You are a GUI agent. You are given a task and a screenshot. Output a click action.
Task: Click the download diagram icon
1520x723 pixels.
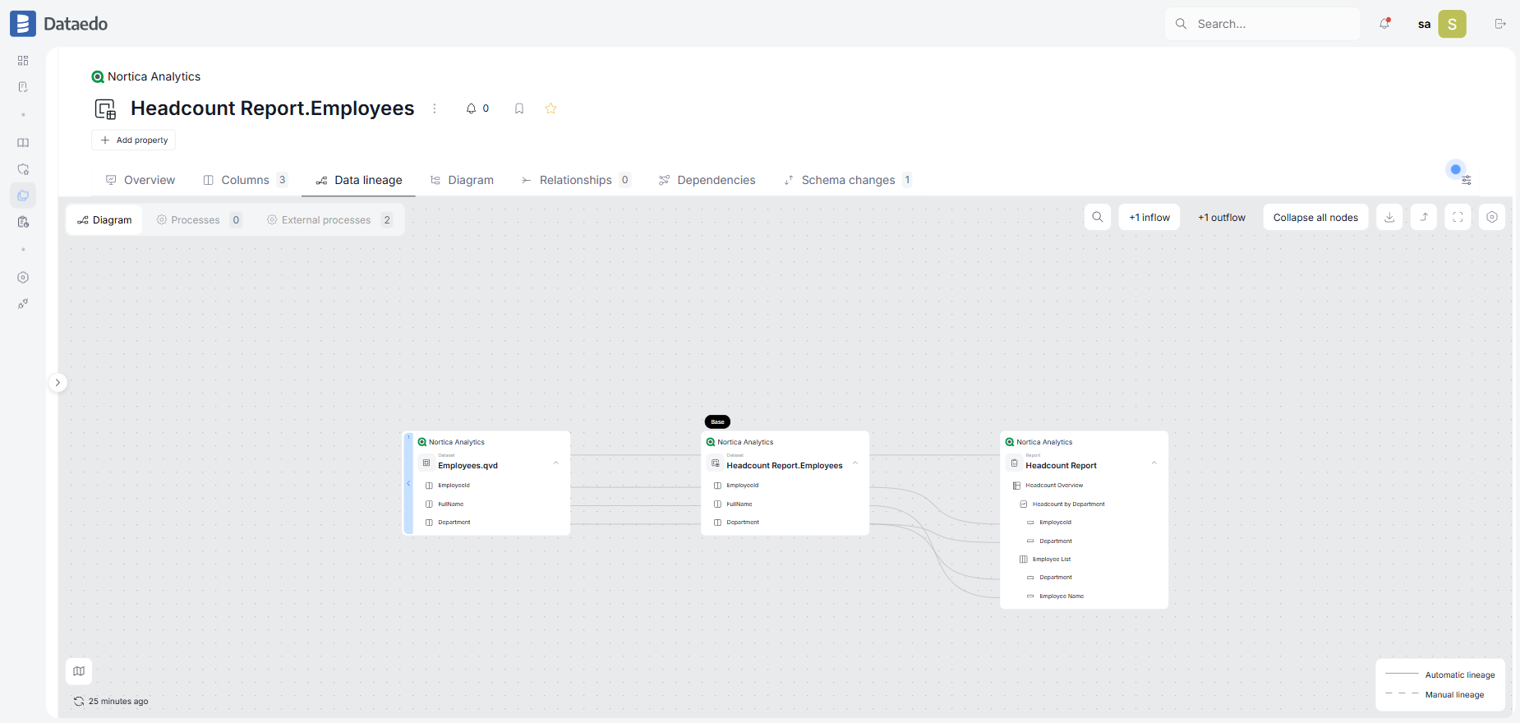[1389, 217]
